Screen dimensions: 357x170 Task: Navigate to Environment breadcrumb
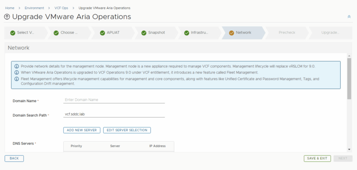pyautogui.click(x=34, y=8)
